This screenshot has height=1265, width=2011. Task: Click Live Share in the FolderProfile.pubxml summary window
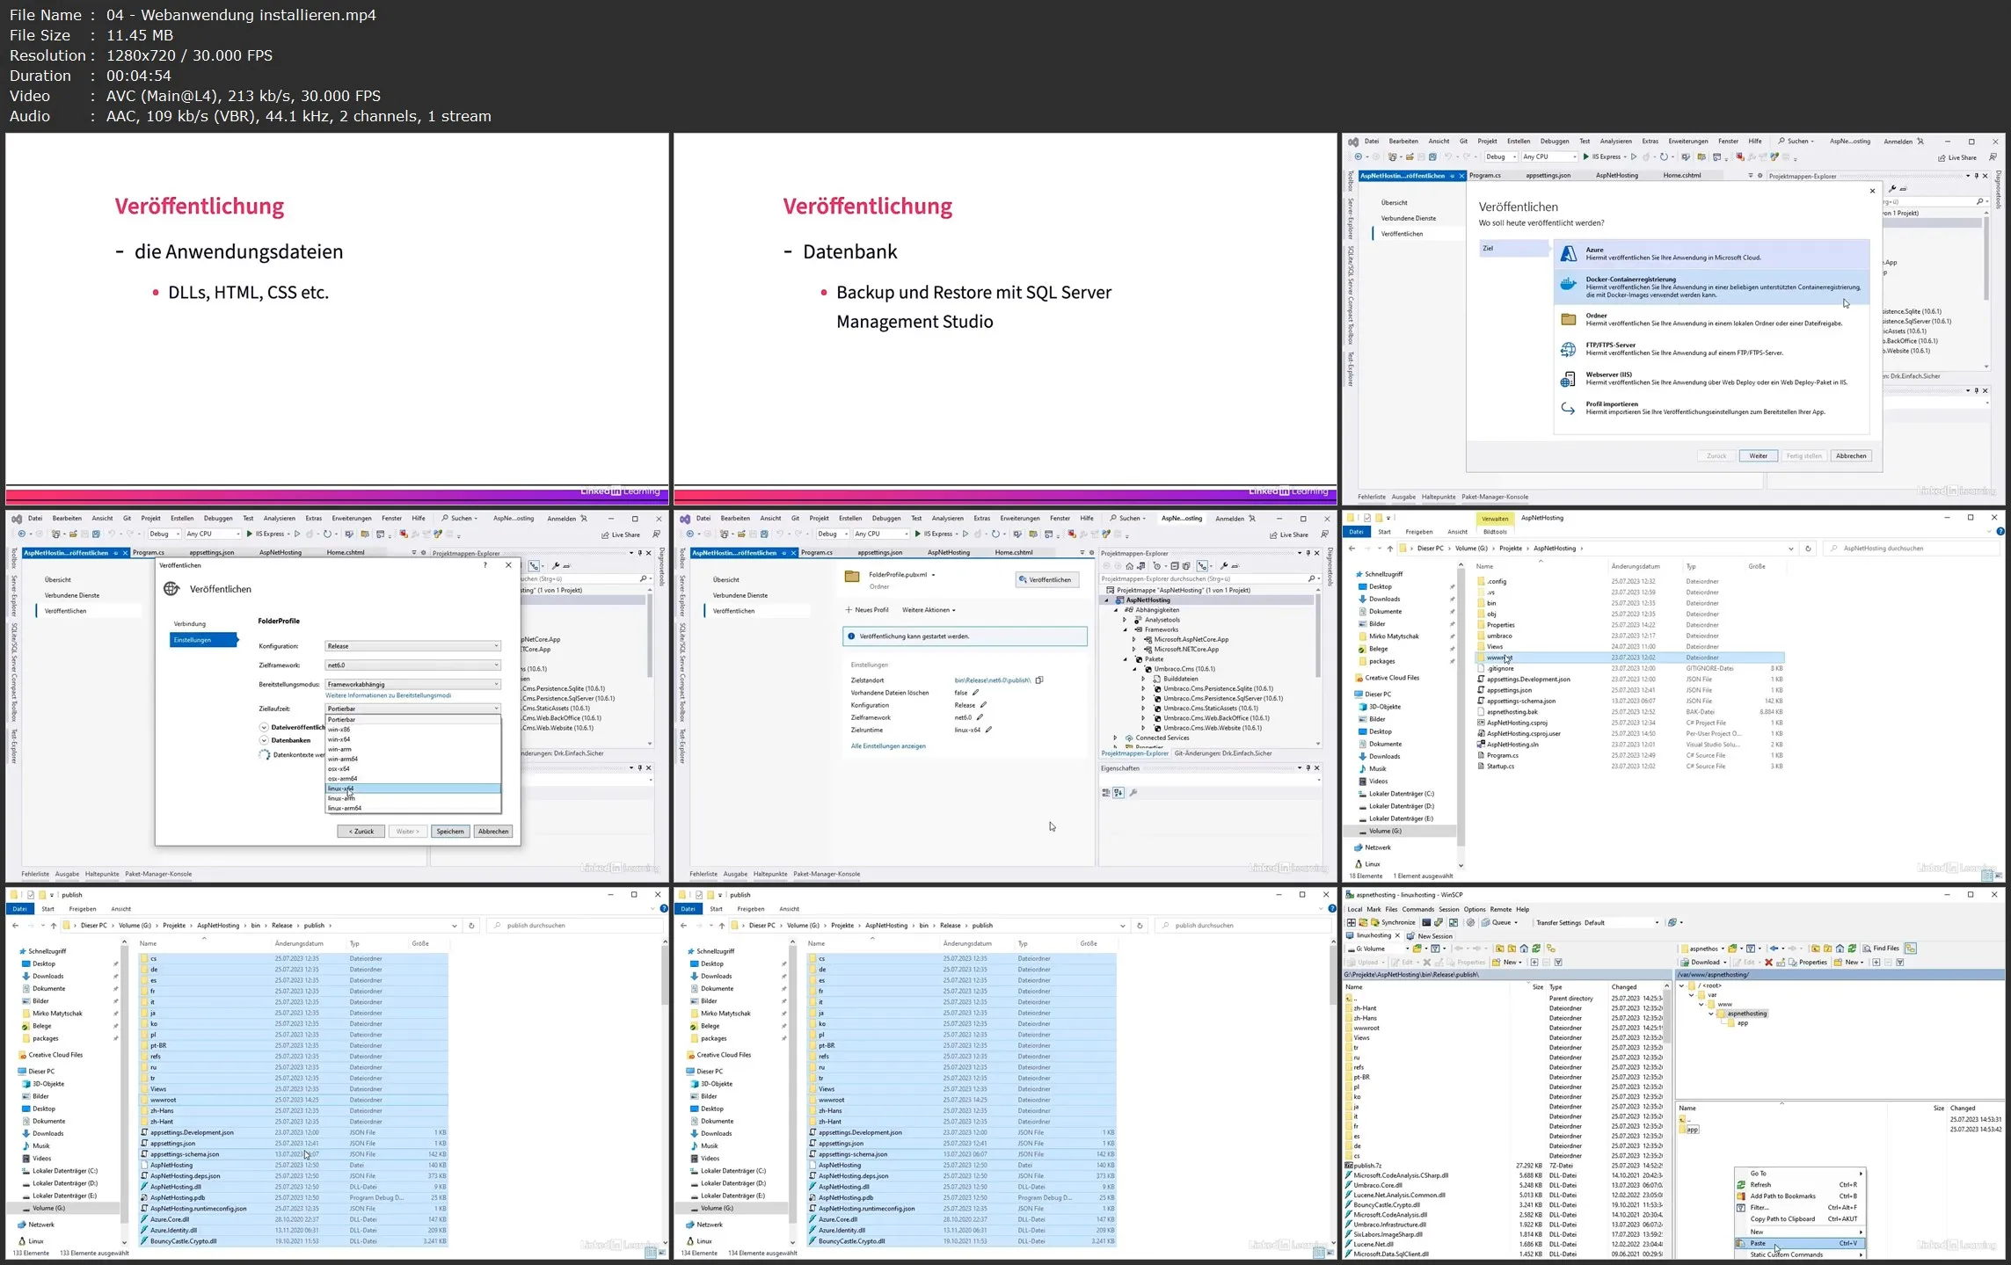(x=1289, y=534)
